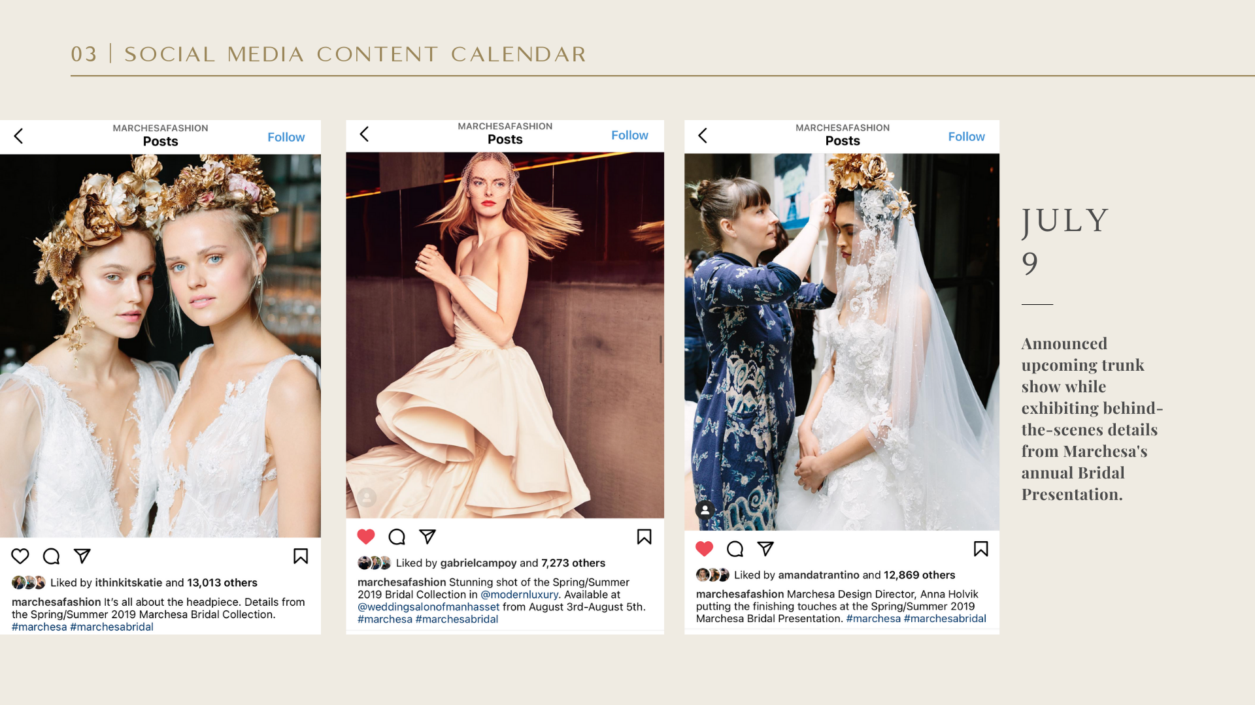Screen dimensions: 1255x705
Task: Open #marchesa hashtag in headpiece caption
Action: [x=39, y=627]
